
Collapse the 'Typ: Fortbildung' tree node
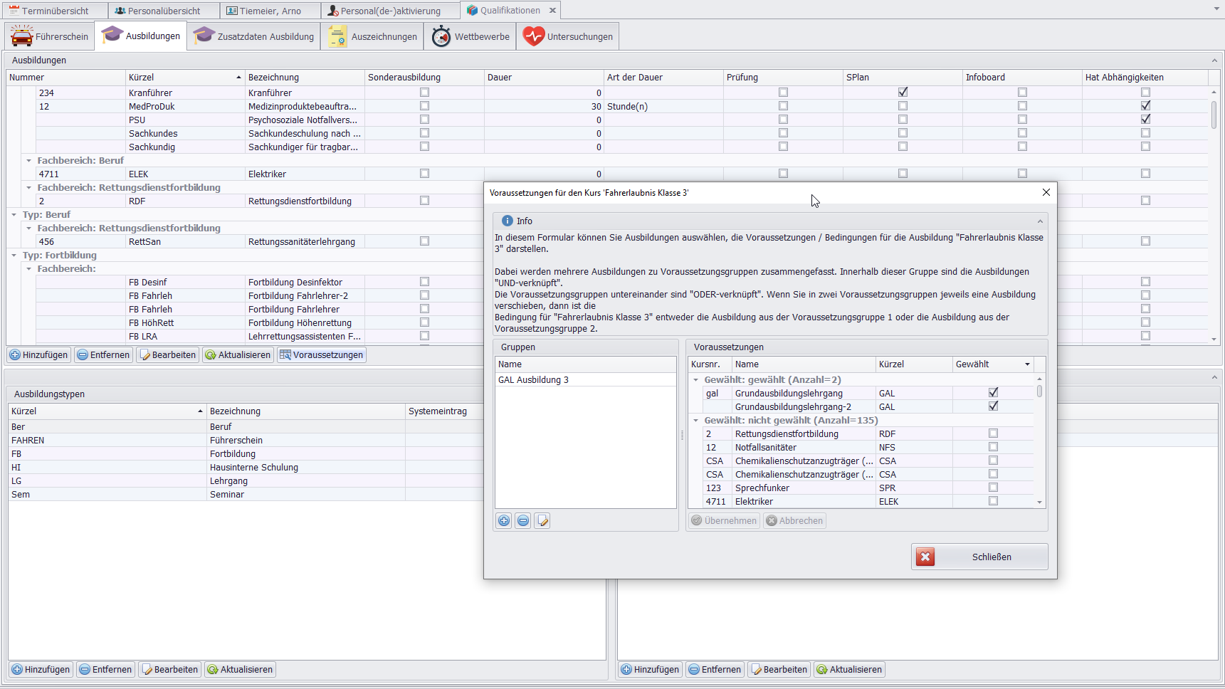(x=14, y=256)
